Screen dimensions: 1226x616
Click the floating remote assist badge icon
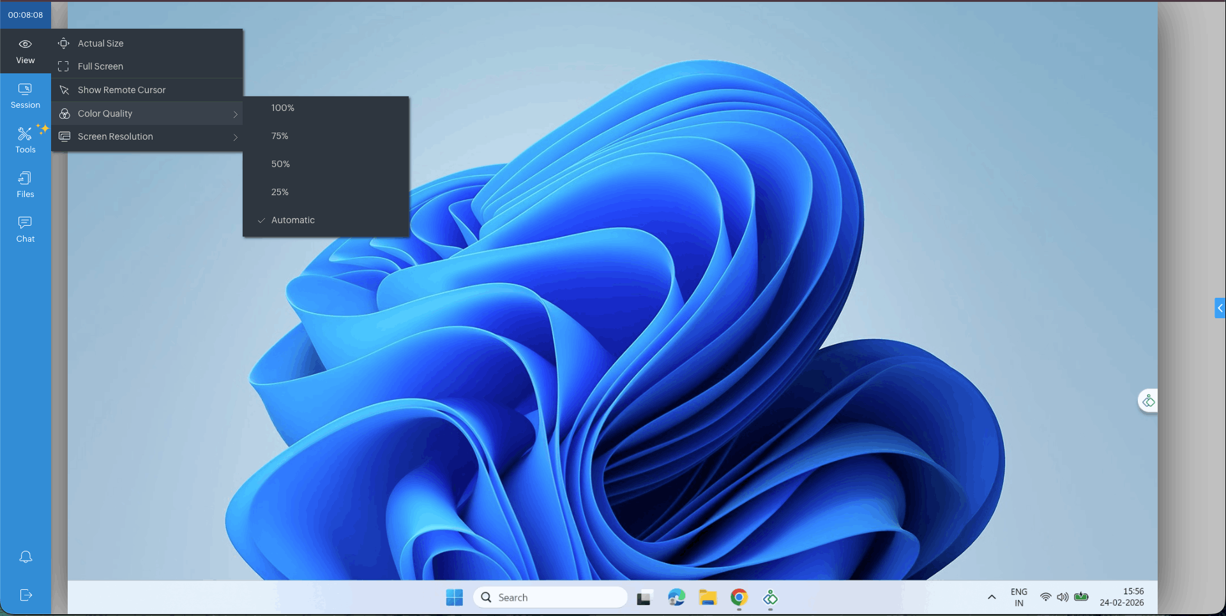point(1148,401)
